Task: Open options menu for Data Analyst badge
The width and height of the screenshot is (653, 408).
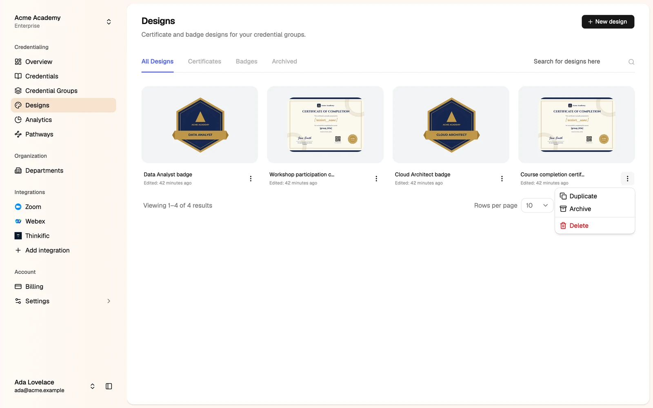Action: click(x=251, y=179)
